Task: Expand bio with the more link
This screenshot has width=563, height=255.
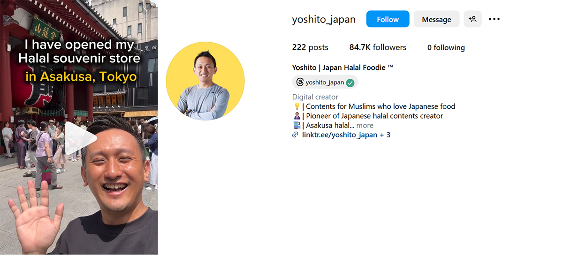Action: click(365, 126)
